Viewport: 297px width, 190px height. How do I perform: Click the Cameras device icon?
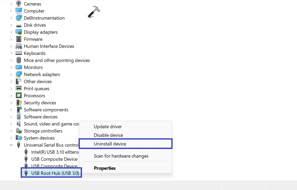[x=18, y=4]
